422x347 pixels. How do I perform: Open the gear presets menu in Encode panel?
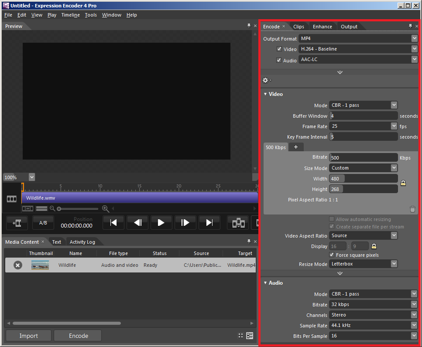click(266, 80)
